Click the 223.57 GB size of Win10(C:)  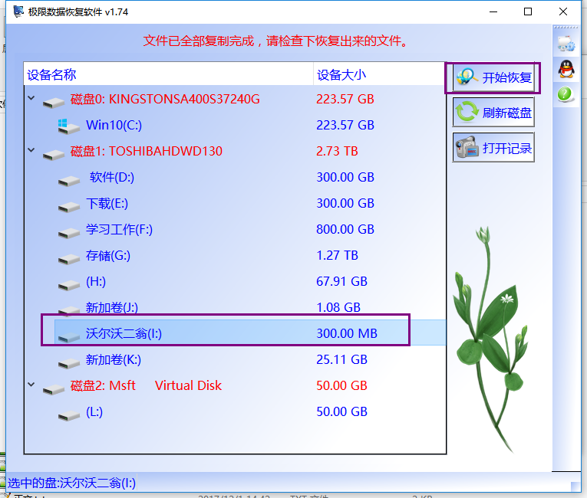[x=345, y=125]
